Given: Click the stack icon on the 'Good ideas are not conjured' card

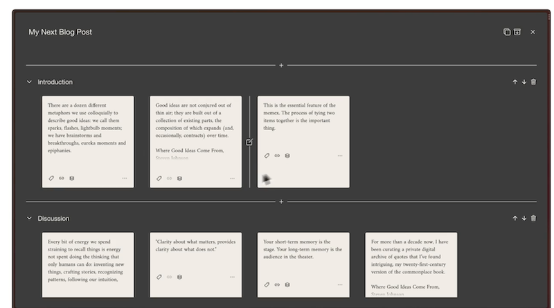Looking at the screenshot, I should point(179,178).
